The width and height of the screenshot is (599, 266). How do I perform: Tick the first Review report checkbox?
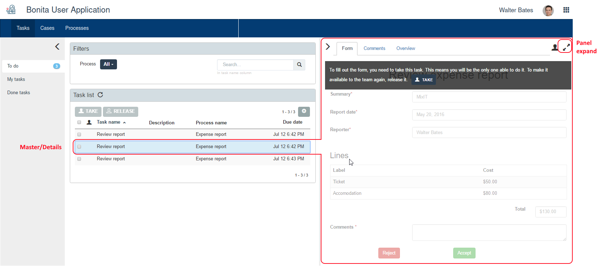79,134
